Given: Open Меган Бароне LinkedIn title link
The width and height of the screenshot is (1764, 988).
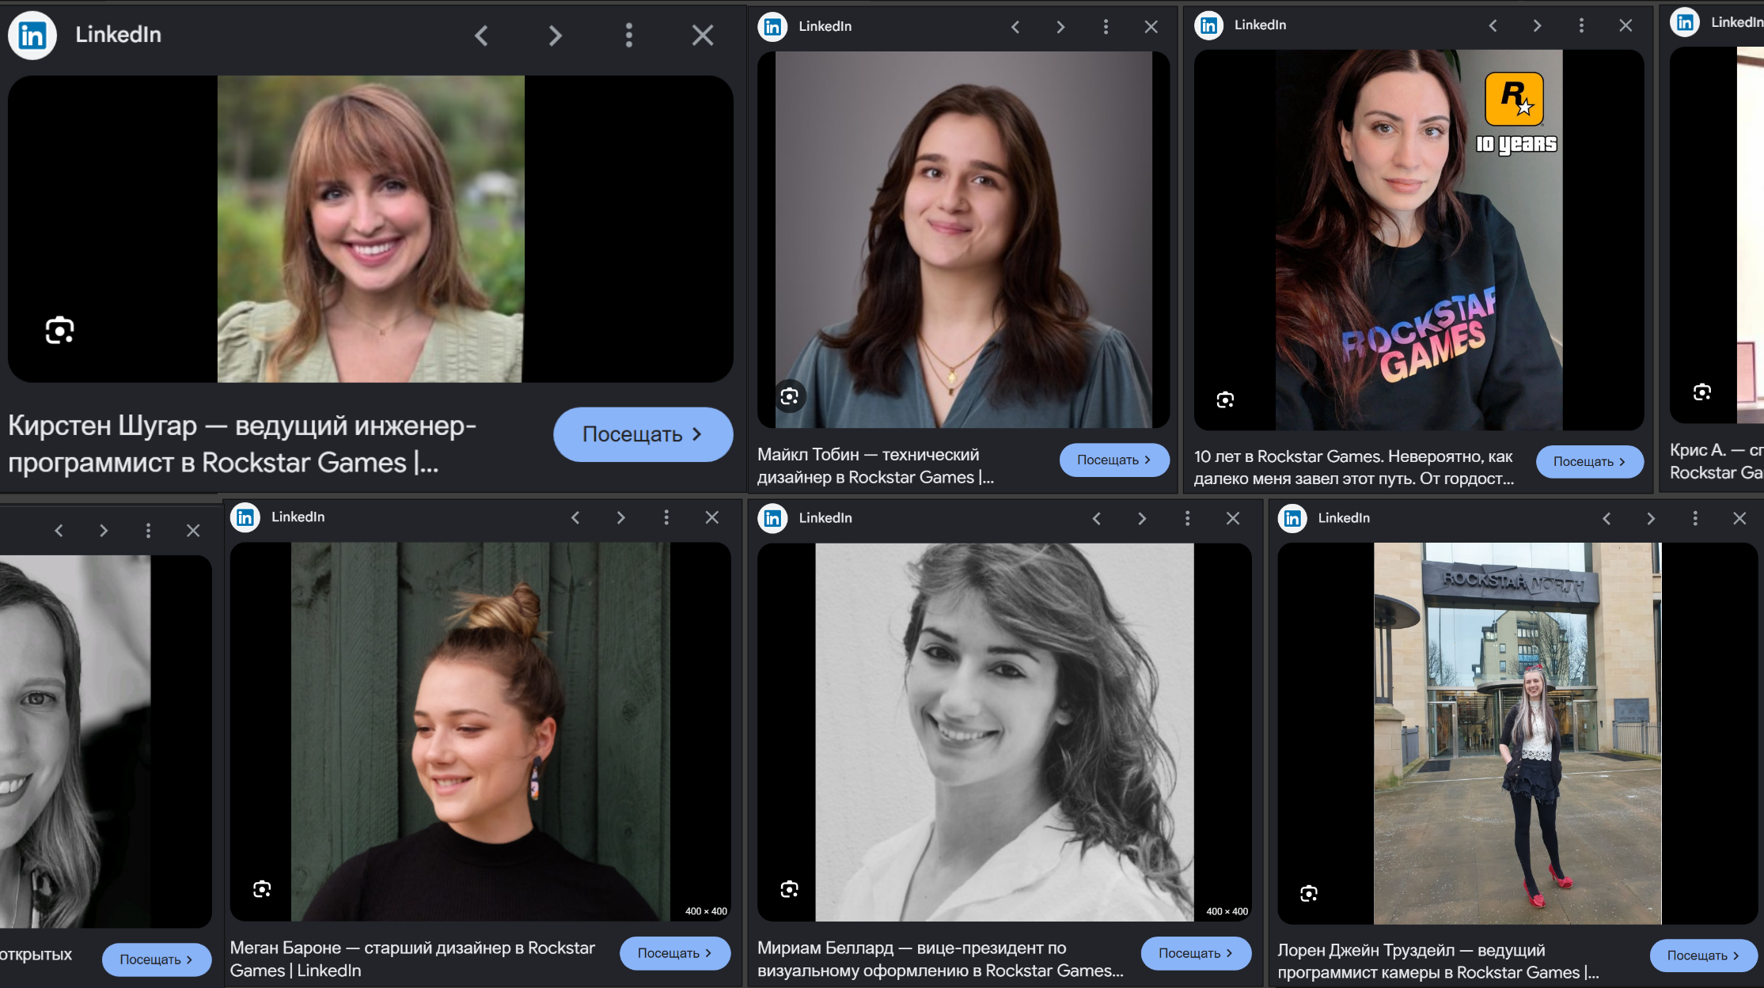Looking at the screenshot, I should coord(412,959).
